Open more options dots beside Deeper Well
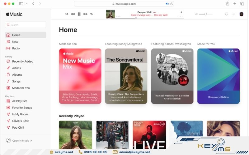 coord(154,12)
